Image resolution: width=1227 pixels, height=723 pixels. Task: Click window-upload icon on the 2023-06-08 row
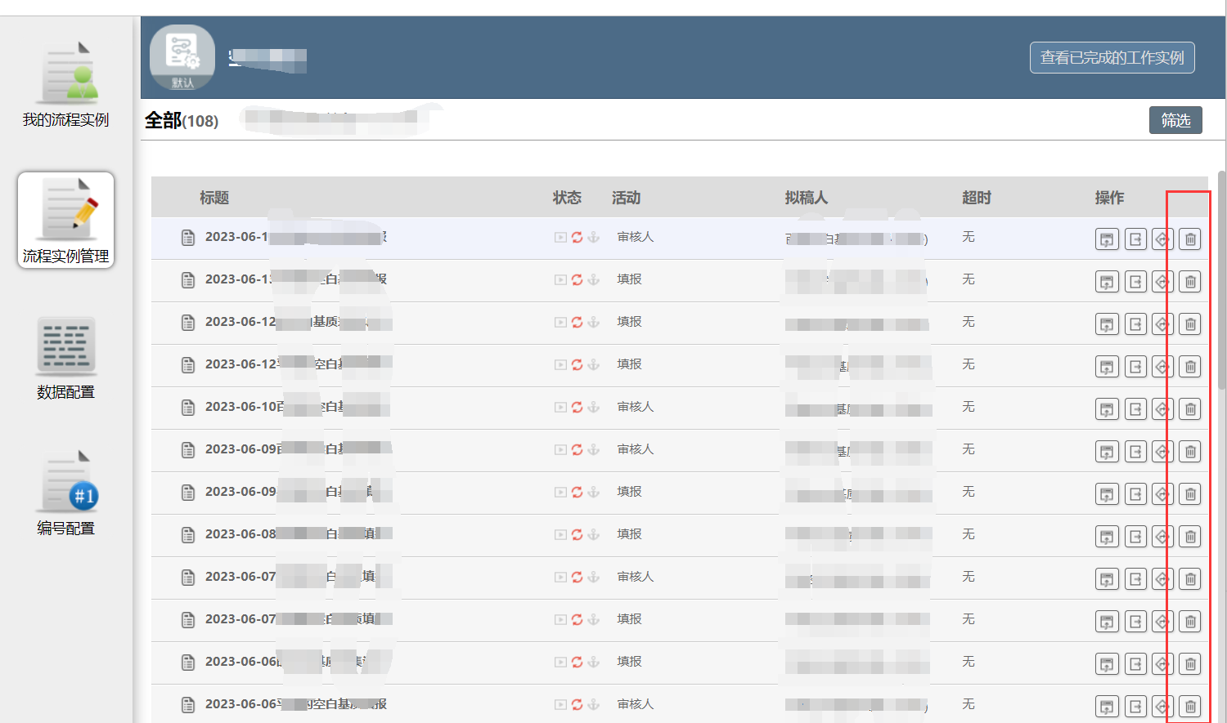pyautogui.click(x=1107, y=536)
